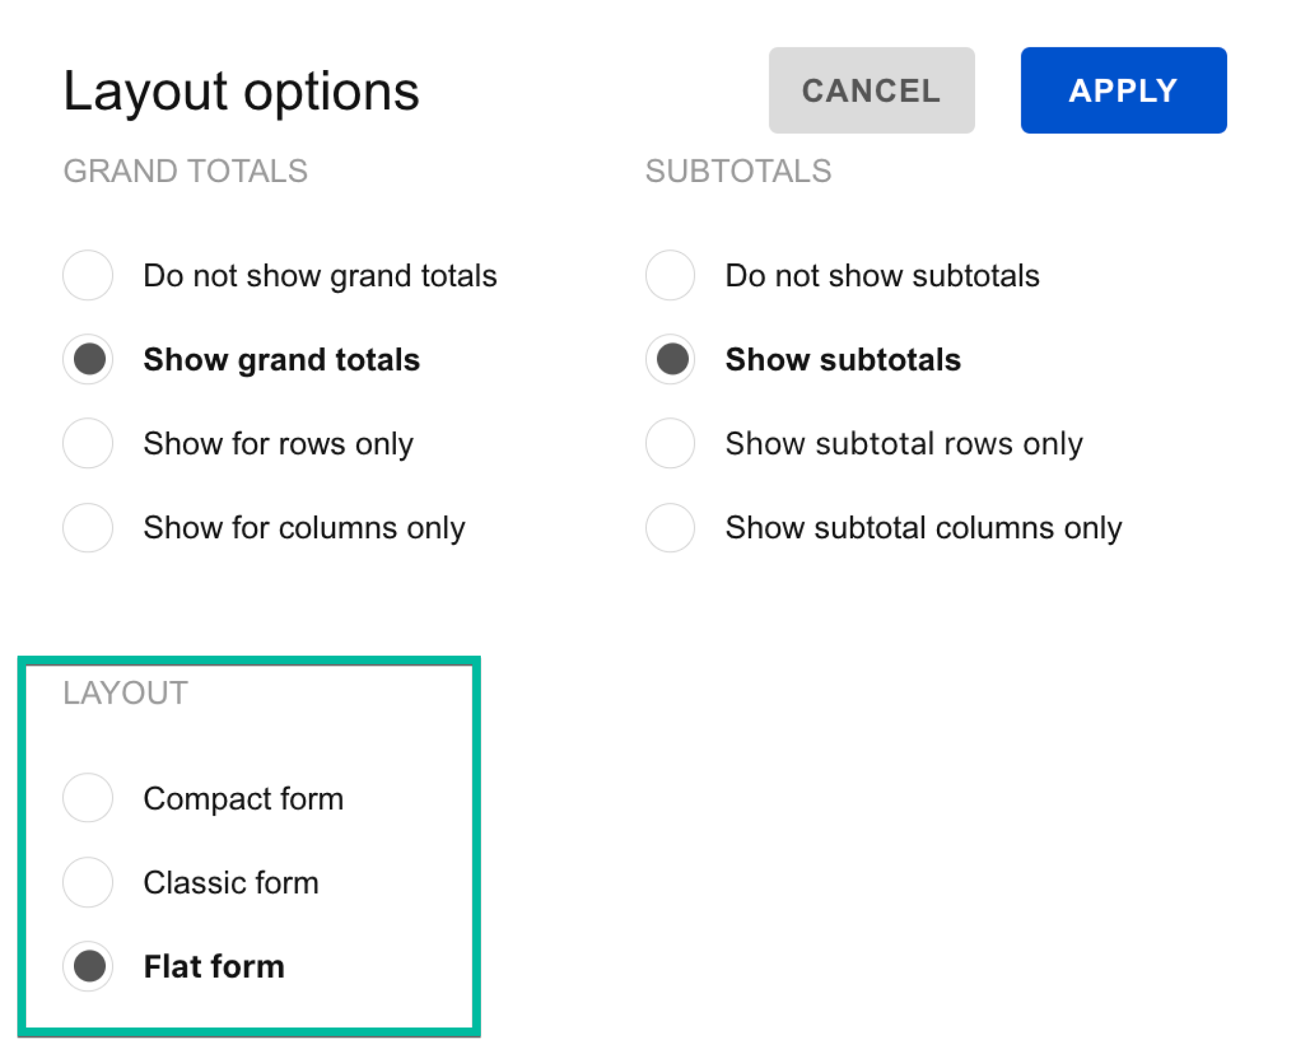The image size is (1296, 1045).
Task: Select the 'Show grand totals' radio button
Action: click(x=88, y=359)
